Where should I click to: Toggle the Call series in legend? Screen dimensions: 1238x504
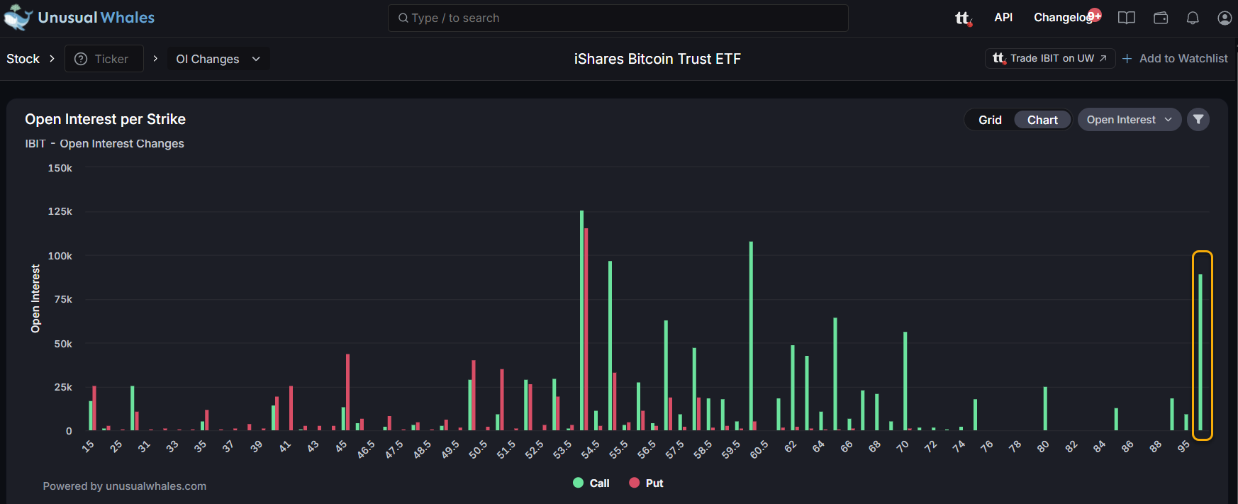click(591, 483)
